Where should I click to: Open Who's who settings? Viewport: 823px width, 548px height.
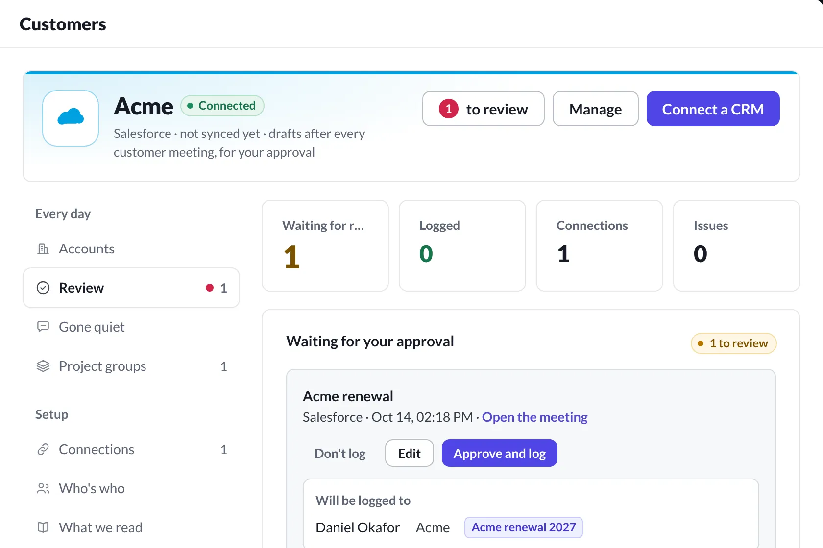click(x=131, y=488)
